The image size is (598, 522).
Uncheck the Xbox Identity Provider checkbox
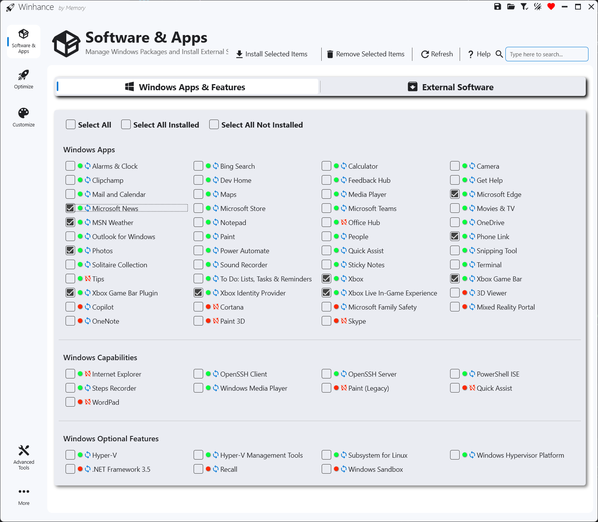[198, 293]
